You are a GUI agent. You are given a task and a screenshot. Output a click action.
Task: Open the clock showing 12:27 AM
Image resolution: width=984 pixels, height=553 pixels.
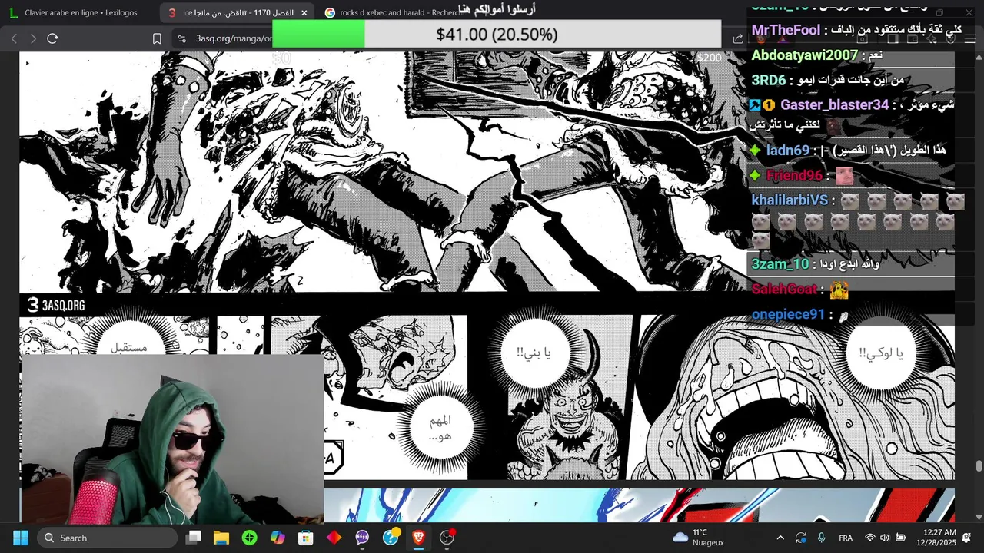click(938, 538)
